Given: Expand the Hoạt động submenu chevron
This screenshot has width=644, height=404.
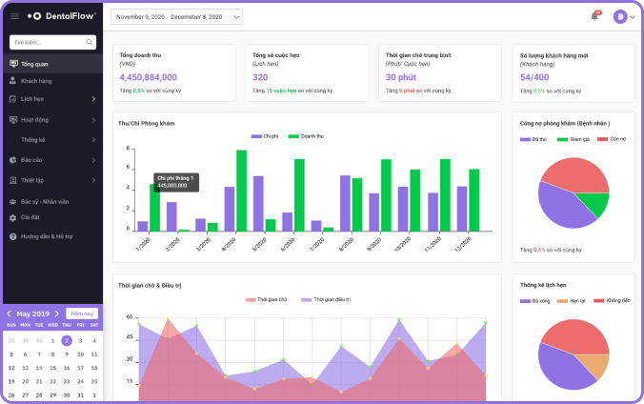Looking at the screenshot, I should pyautogui.click(x=93, y=120).
